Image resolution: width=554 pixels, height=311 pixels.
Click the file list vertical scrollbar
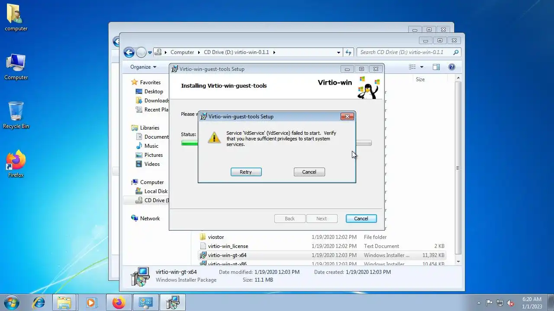pyautogui.click(x=458, y=168)
